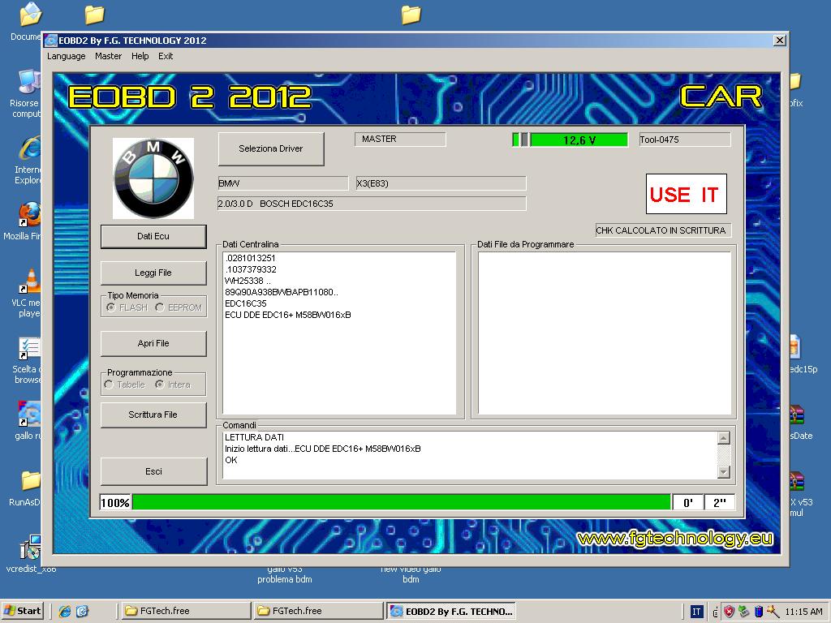Open the www.fgtechnology.eu website link
Viewport: 831px width, 623px height.
click(675, 539)
